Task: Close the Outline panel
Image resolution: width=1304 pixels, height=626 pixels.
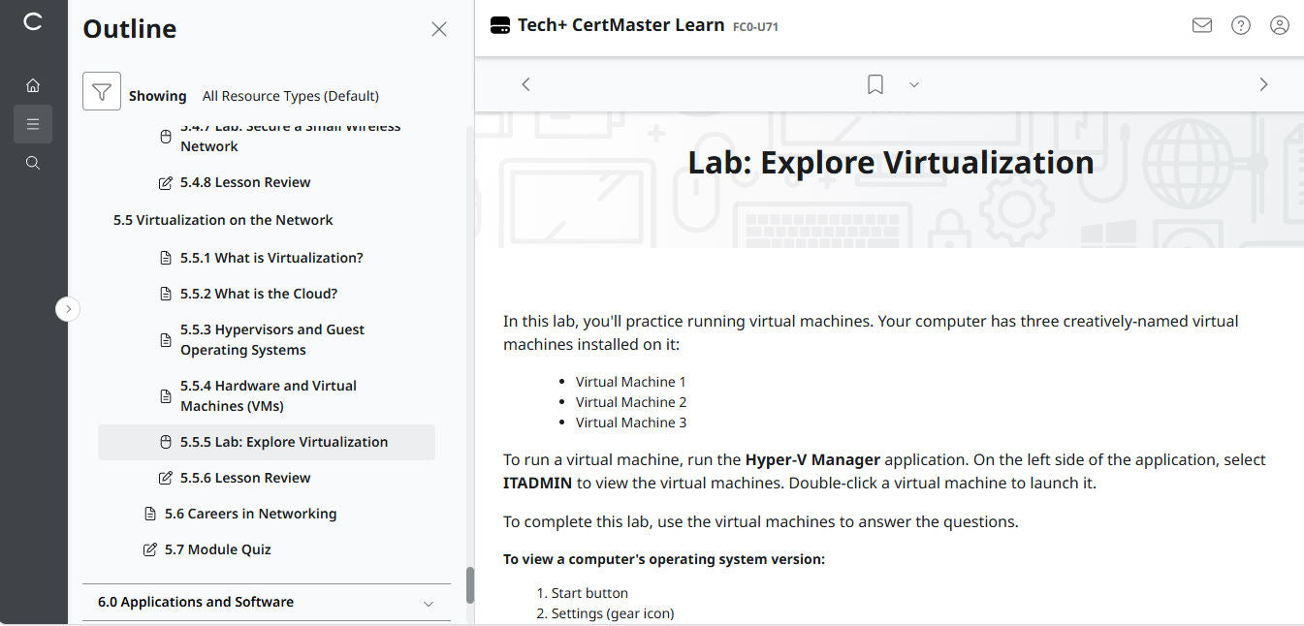Action: point(439,29)
